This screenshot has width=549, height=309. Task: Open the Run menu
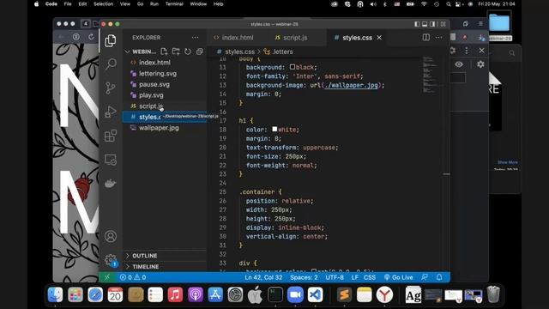tap(154, 4)
